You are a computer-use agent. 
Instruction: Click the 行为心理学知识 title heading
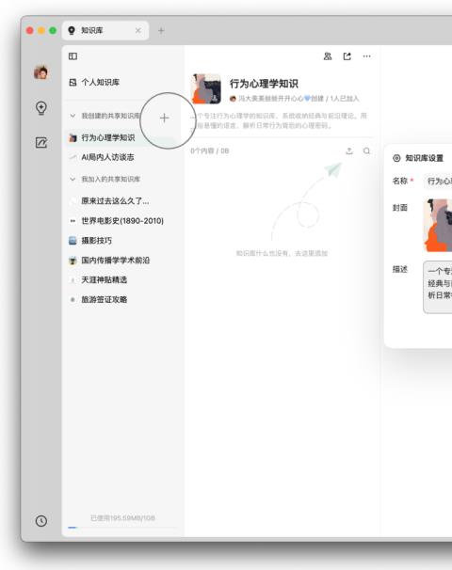point(264,84)
